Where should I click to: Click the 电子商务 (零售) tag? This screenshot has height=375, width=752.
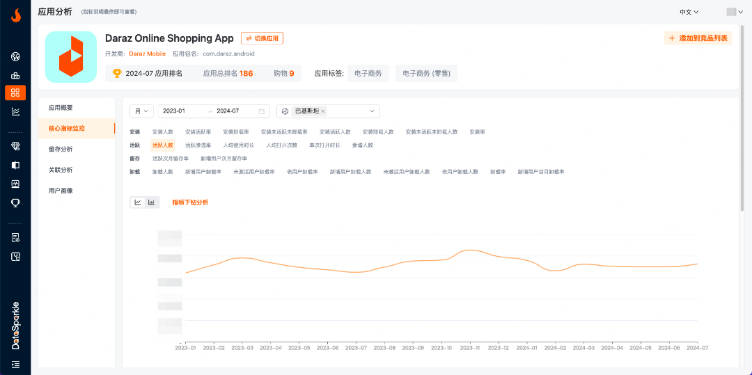(x=426, y=74)
